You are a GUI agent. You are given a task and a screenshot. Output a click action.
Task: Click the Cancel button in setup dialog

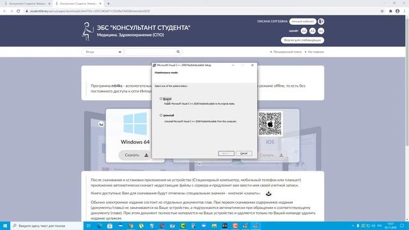[x=243, y=153]
